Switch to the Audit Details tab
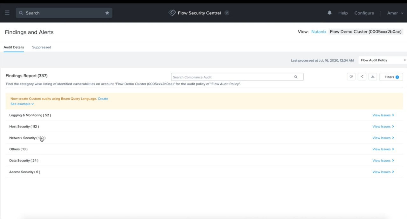407x219 pixels. coord(14,47)
